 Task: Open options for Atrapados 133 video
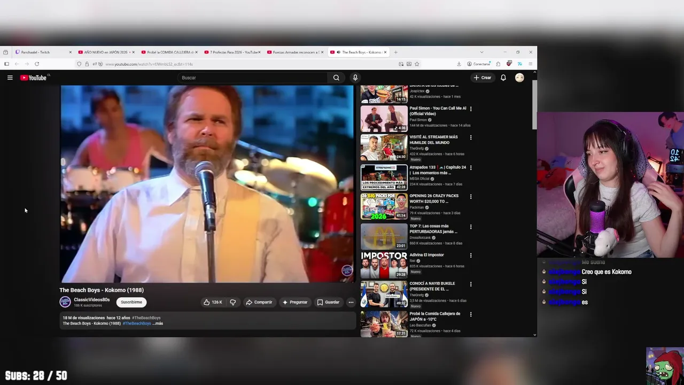470,167
